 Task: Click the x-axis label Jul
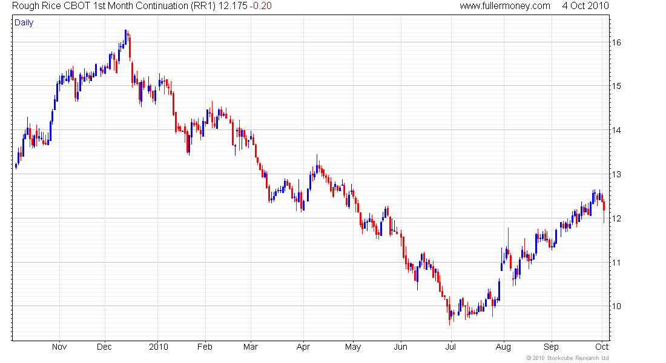click(x=450, y=347)
